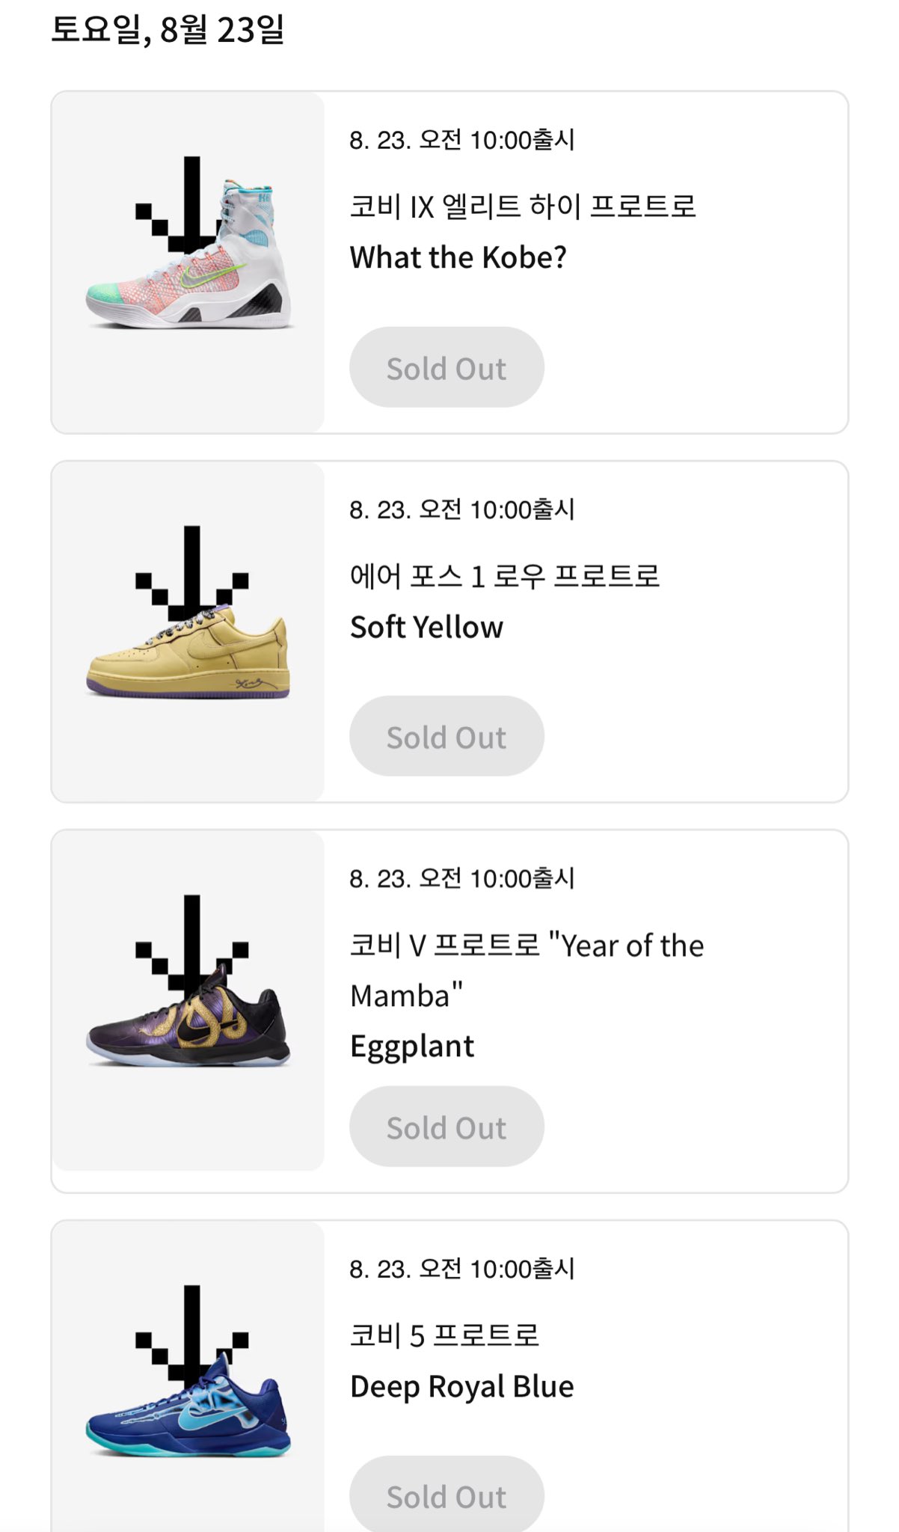This screenshot has height=1532, width=899.
Task: Click Sold Out button for Soft Yellow
Action: [x=447, y=736]
